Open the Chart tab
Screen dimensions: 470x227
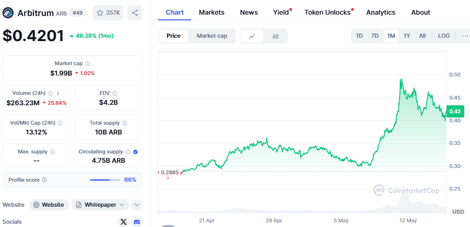pyautogui.click(x=175, y=13)
